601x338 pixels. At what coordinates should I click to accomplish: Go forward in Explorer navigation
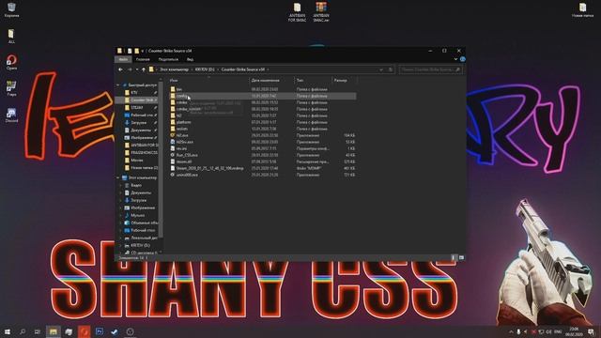130,69
